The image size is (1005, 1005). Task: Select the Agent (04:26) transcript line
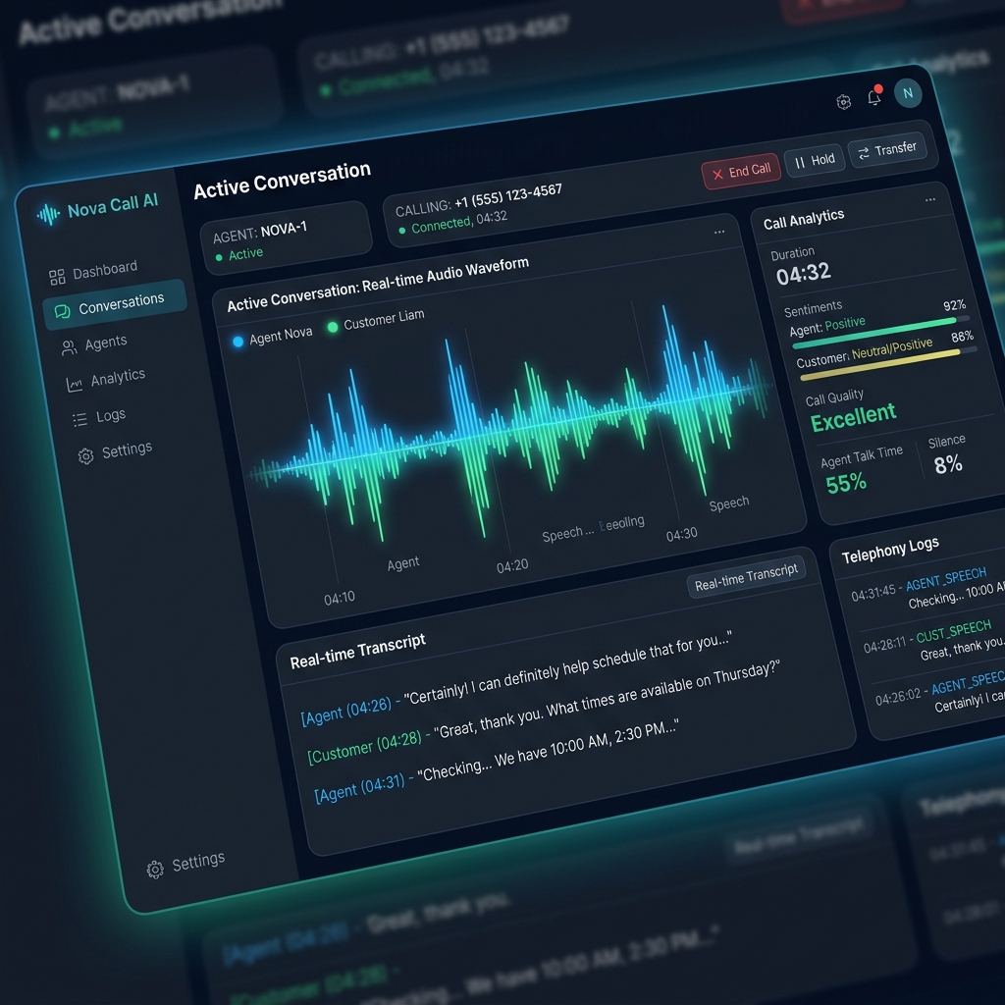click(516, 677)
